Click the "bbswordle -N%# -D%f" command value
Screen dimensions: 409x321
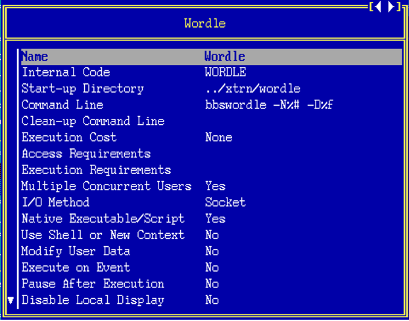269,105
